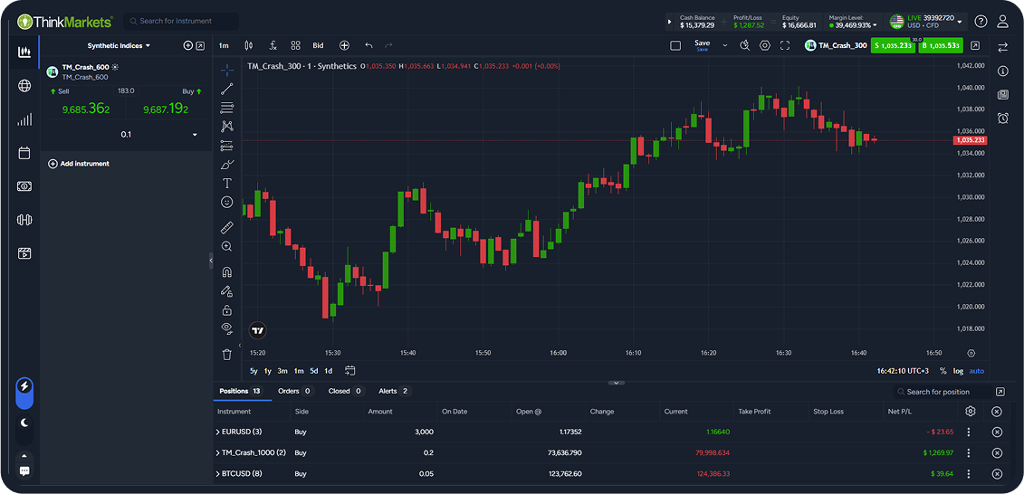Switch to the Orders tab

293,391
